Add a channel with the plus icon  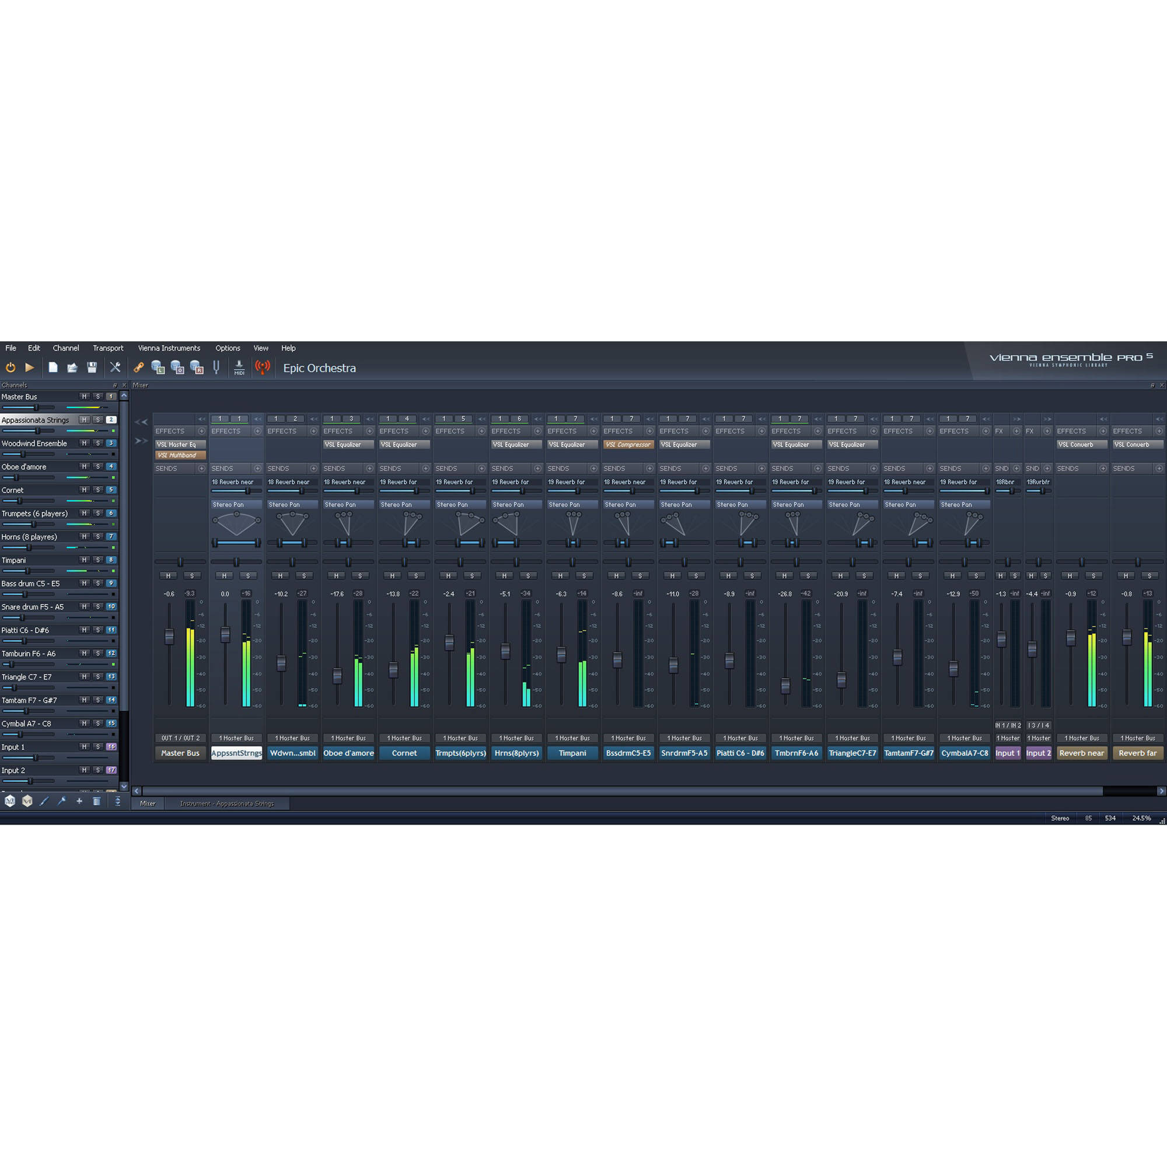pyautogui.click(x=79, y=801)
